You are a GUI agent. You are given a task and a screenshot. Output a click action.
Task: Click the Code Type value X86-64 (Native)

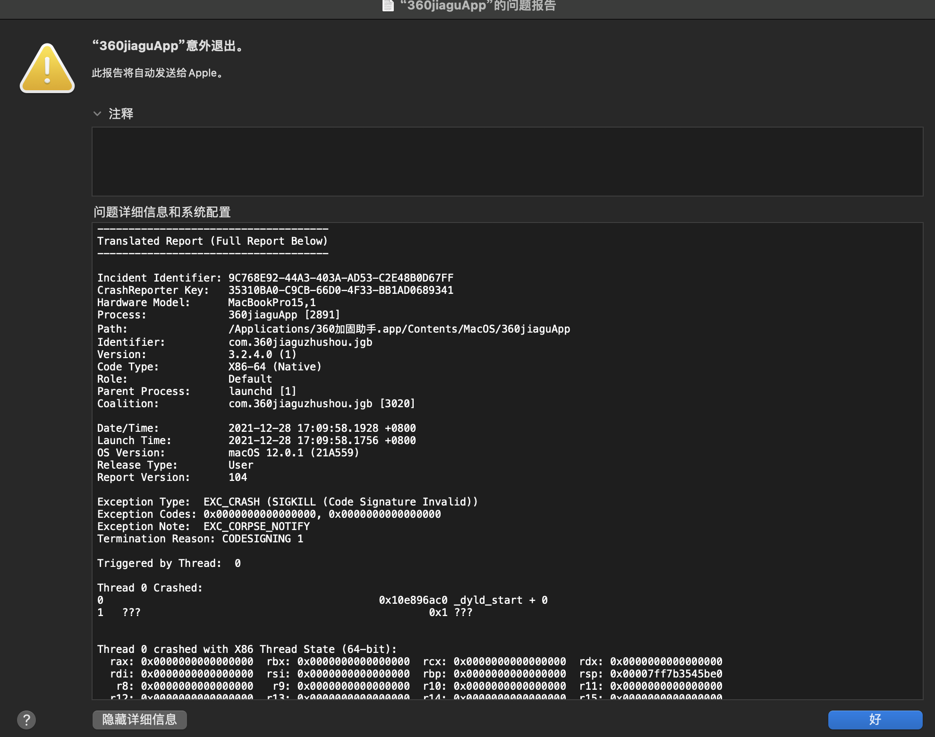275,367
